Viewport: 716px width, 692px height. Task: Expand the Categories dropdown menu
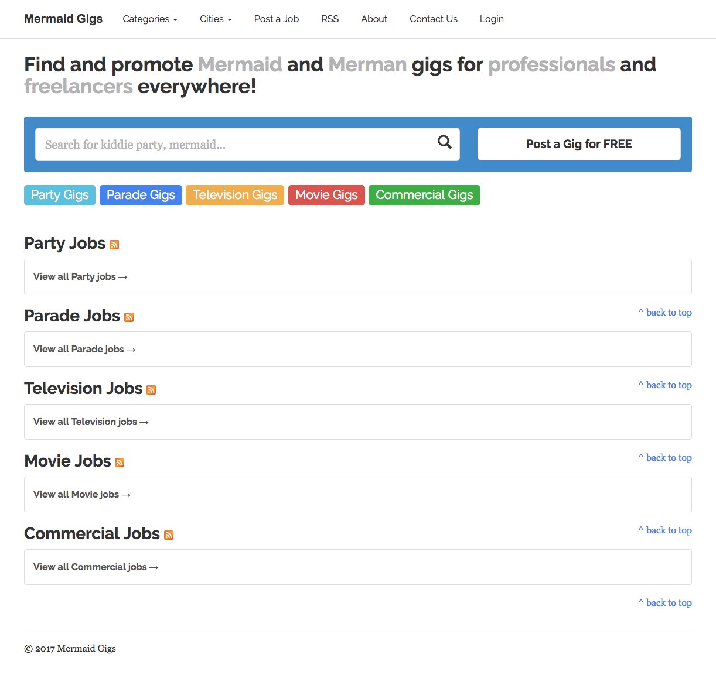149,19
